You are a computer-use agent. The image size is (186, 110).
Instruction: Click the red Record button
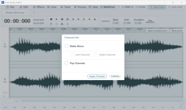pyautogui.click(x=95, y=19)
